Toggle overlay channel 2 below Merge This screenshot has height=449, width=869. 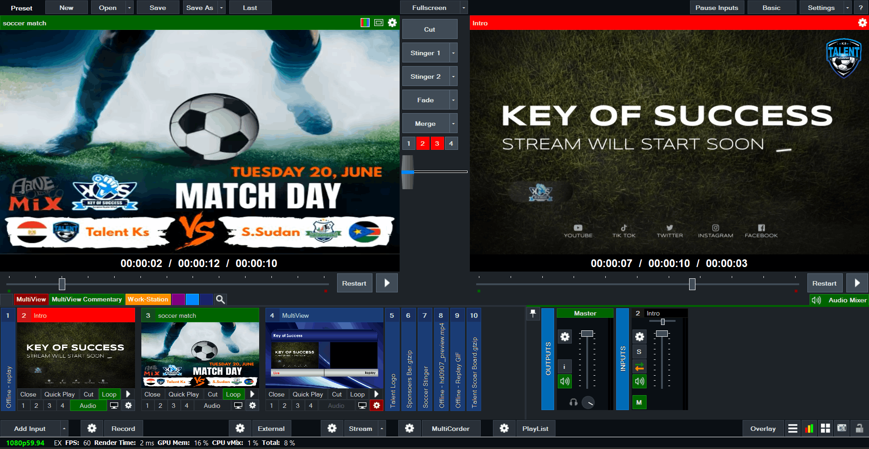coord(423,143)
